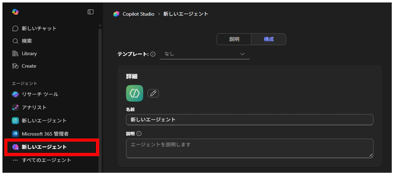Click the purple plus icon beside 新しいエージェント
This screenshot has width=393, height=173.
coord(15,147)
